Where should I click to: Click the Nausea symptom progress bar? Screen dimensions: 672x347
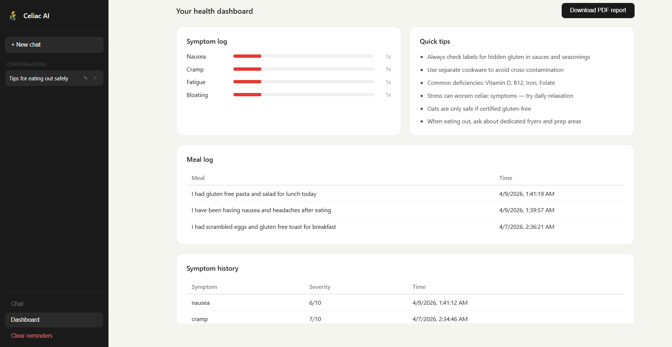pos(303,56)
